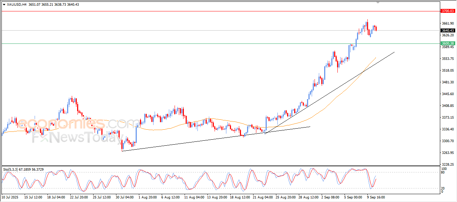Click the 3518.05 price axis value
This screenshot has height=202, width=457.
448,71
